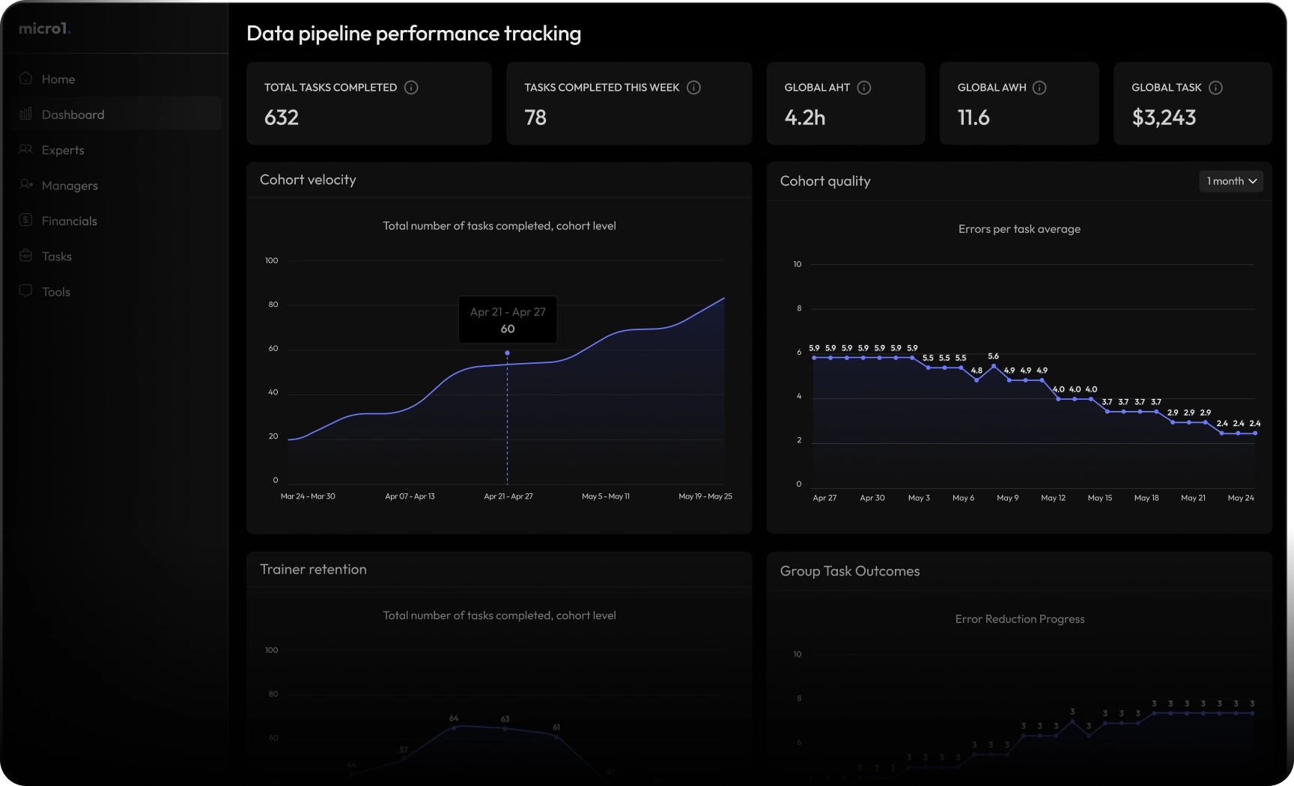Click the Dashboard bar-chart icon
The width and height of the screenshot is (1294, 786).
pyautogui.click(x=25, y=114)
